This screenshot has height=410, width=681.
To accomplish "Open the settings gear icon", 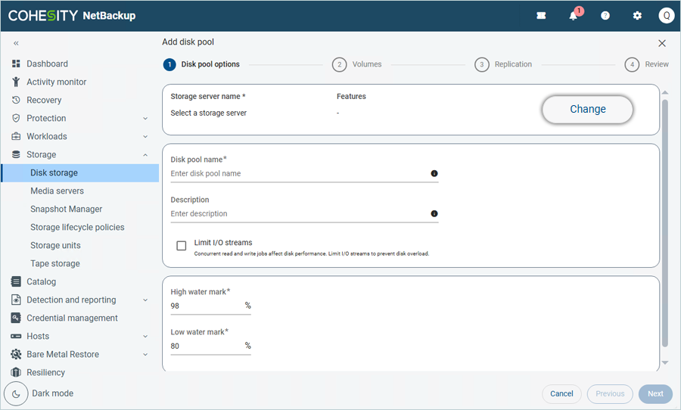I will [x=637, y=16].
